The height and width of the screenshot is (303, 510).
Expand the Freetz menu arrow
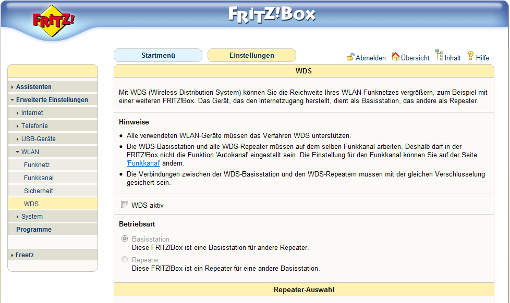tap(13, 255)
